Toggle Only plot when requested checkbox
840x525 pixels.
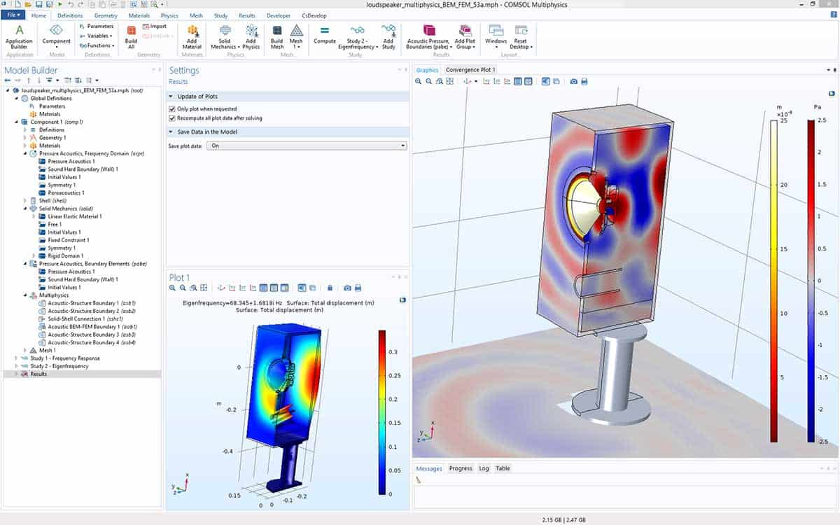(172, 109)
